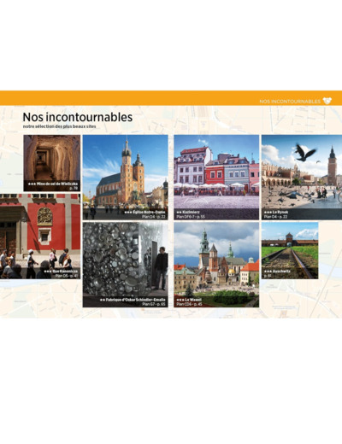The image size is (342, 444).
Task: Click 'p. 81' under Auschwitz caption
Action: (x=268, y=276)
